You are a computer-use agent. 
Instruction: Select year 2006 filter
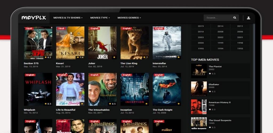(240, 32)
